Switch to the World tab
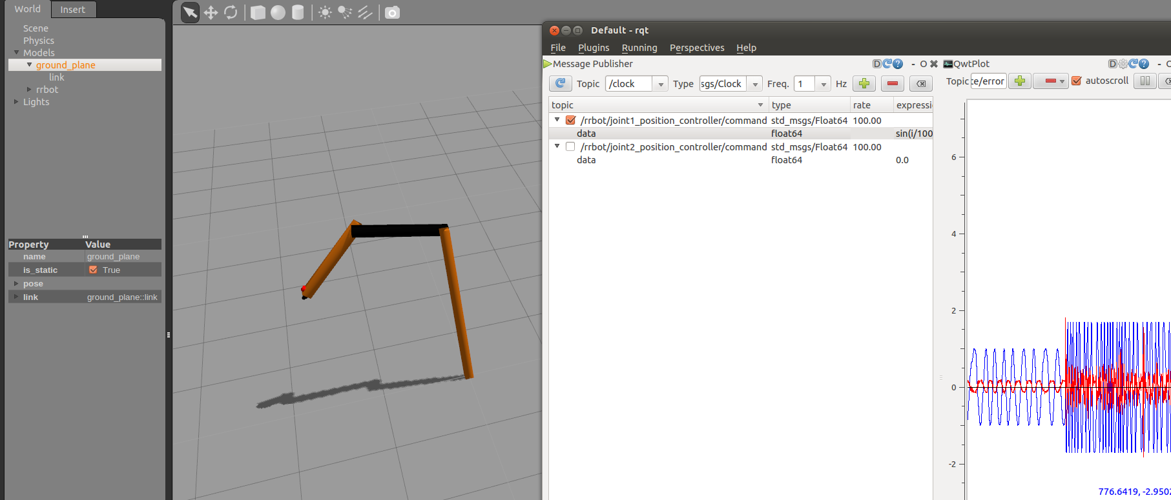This screenshot has height=500, width=1171. (27, 9)
